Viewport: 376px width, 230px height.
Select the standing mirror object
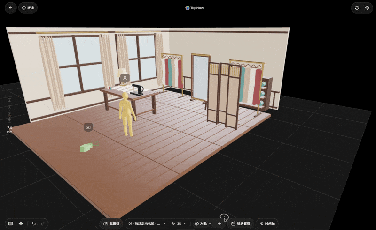pyautogui.click(x=200, y=78)
